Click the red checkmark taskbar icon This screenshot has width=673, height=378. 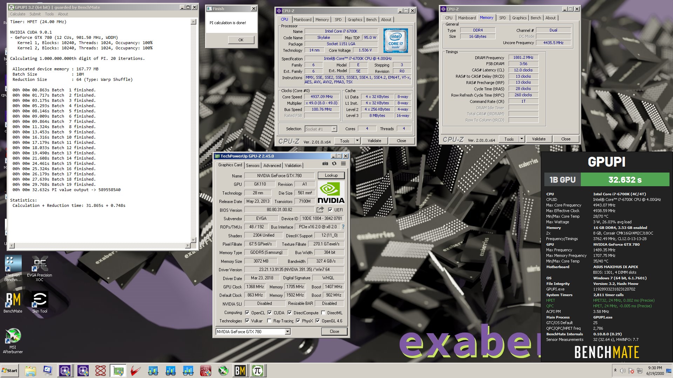[x=136, y=371]
